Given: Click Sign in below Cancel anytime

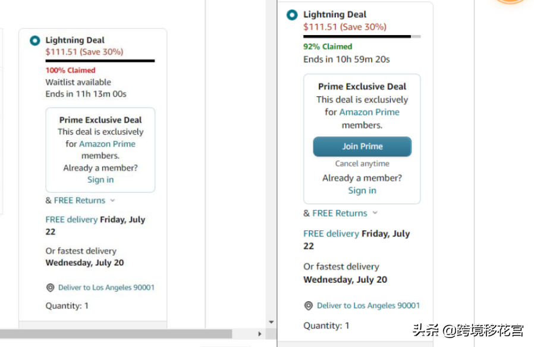Looking at the screenshot, I should [362, 190].
